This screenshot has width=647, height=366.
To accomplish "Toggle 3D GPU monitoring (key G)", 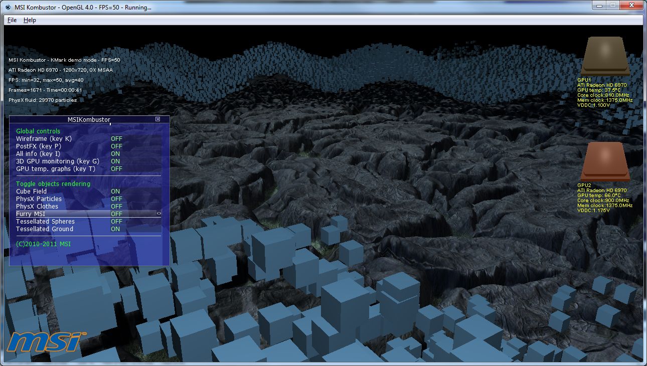I will (89, 161).
